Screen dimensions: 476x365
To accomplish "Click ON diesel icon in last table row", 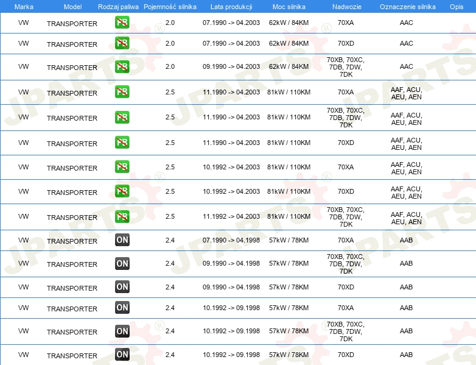I will point(122,355).
